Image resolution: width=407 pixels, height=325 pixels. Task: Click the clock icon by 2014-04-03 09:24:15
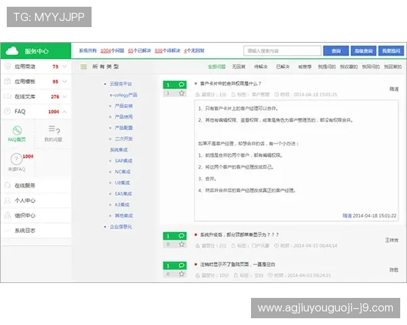pyautogui.click(x=270, y=276)
